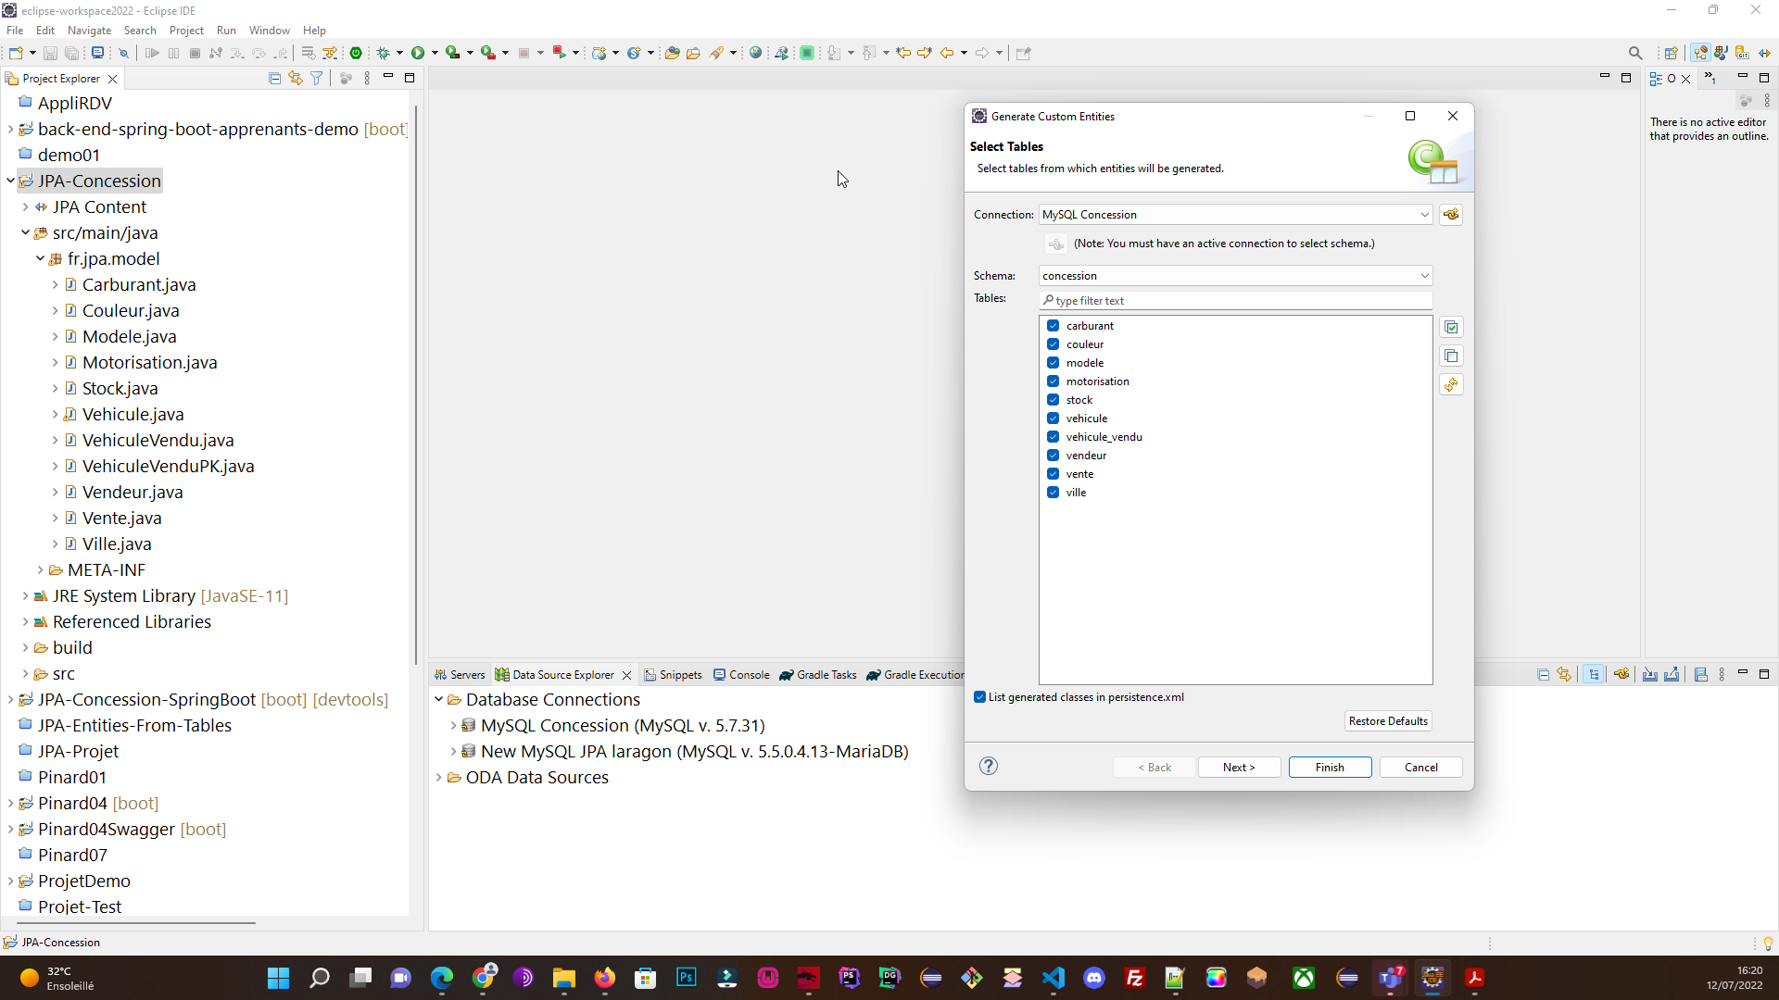
Task: Toggle List generated classes in persistence.xml
Action: click(x=980, y=697)
